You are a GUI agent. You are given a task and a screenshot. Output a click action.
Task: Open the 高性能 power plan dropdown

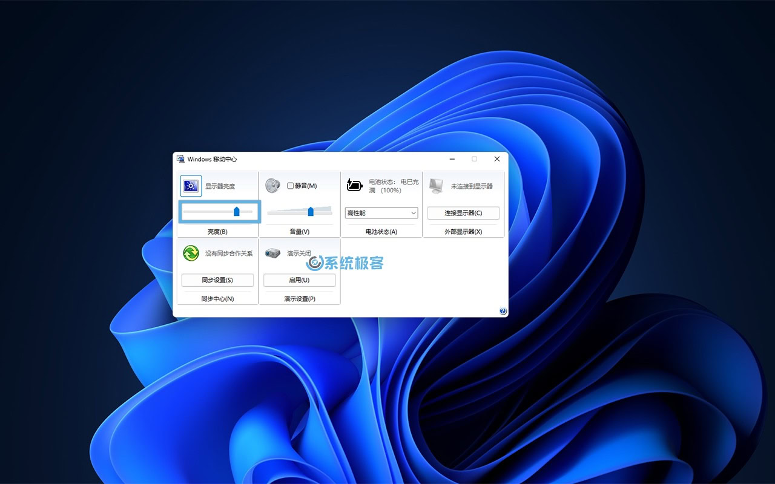tap(381, 213)
